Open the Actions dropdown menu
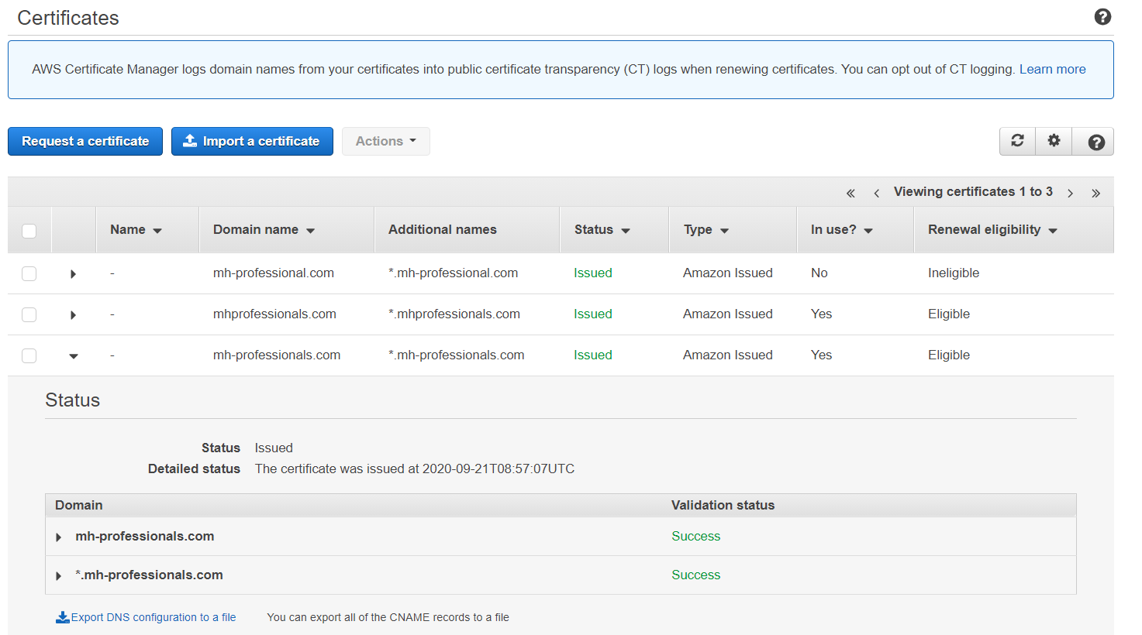The width and height of the screenshot is (1142, 635). click(x=385, y=141)
